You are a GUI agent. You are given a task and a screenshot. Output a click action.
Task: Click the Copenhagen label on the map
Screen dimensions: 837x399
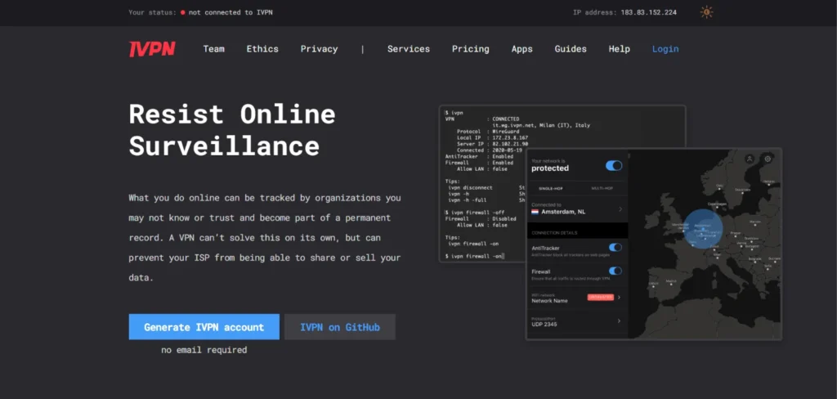pos(717,204)
